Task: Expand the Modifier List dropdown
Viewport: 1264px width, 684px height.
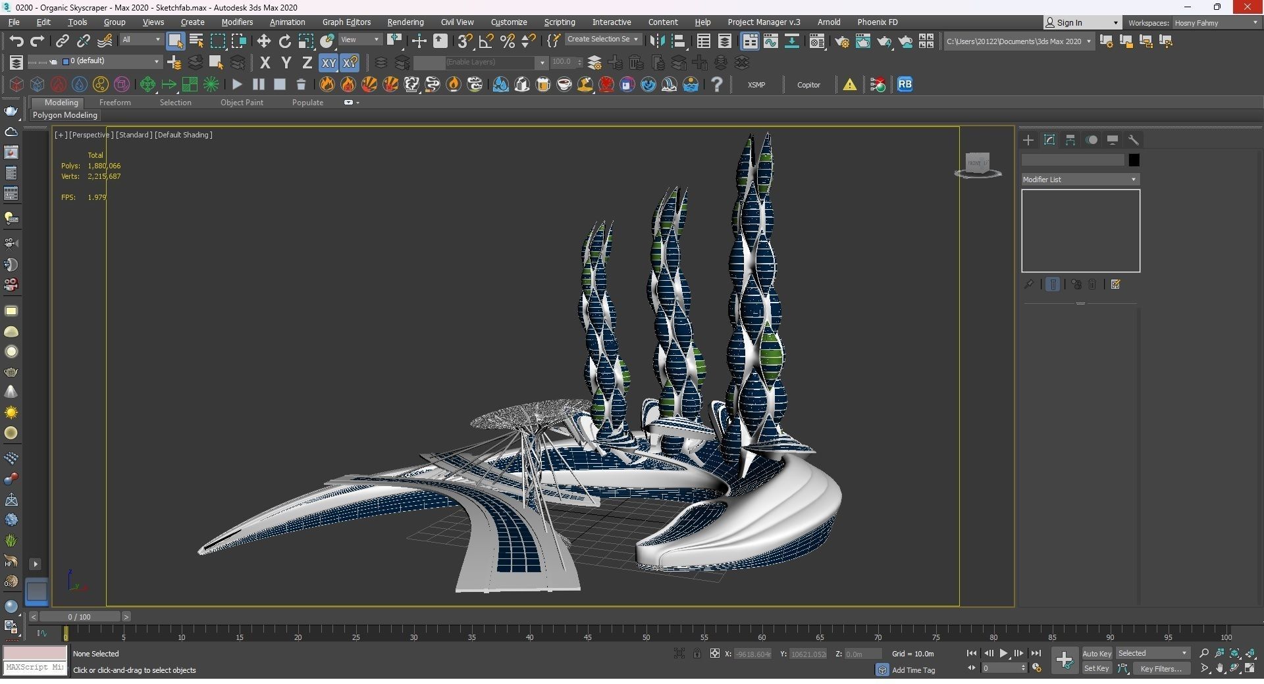Action: point(1080,180)
